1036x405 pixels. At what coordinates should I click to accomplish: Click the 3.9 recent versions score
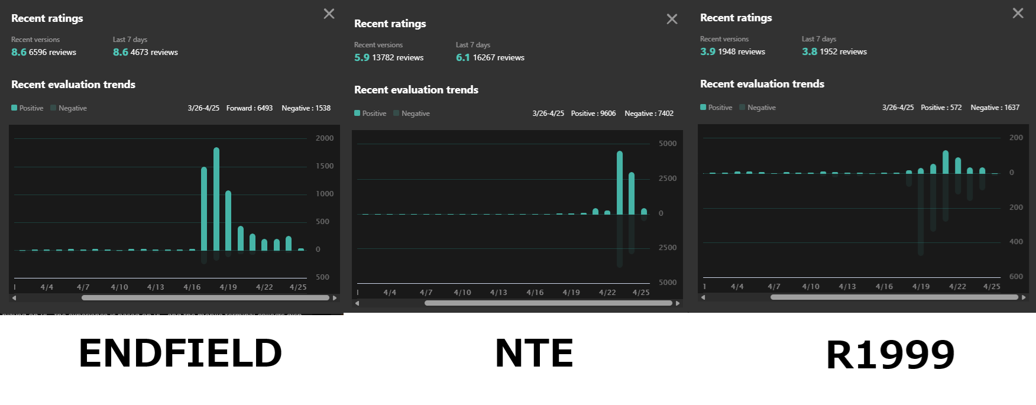click(x=708, y=52)
